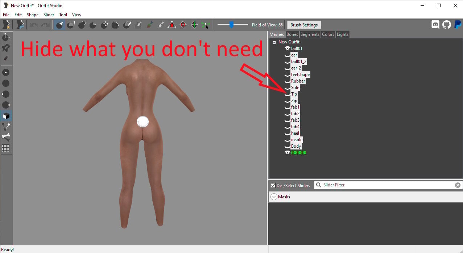Select the arrow Select tool
Screen dimensions: 463x253
[x=60, y=25]
